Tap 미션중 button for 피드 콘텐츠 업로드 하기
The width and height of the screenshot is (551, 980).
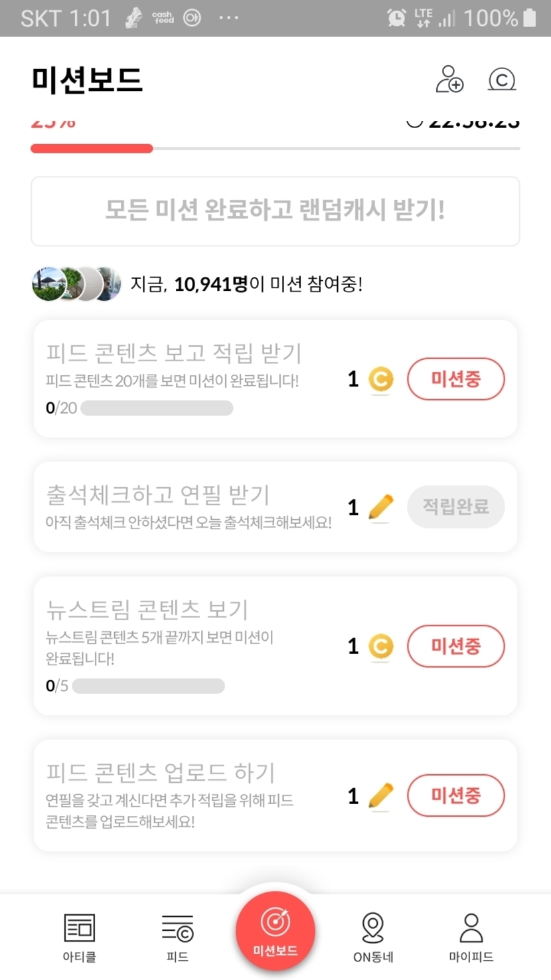coord(455,795)
